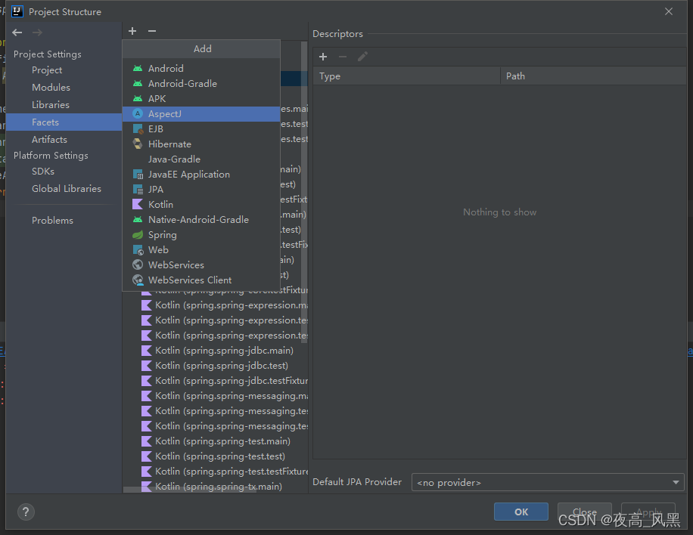Choose WebServices Client facet
Image resolution: width=693 pixels, height=535 pixels.
(201, 280)
